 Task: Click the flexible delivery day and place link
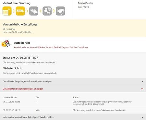click(x=51, y=47)
